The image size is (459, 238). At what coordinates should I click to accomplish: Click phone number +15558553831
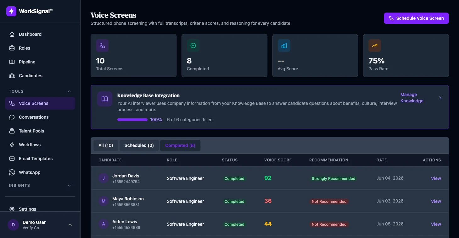click(126, 205)
